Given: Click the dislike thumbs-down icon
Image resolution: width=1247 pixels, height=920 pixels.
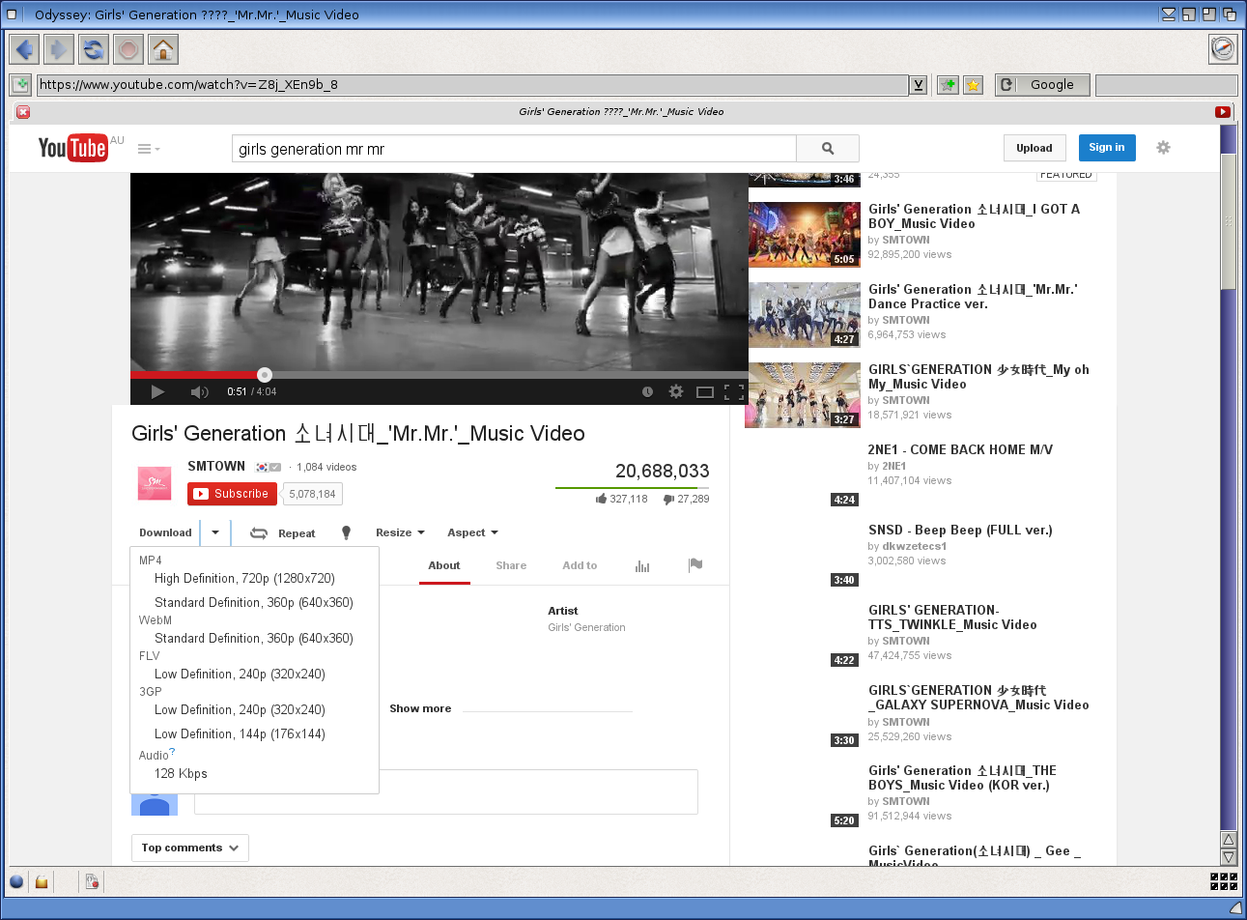Looking at the screenshot, I should [668, 499].
